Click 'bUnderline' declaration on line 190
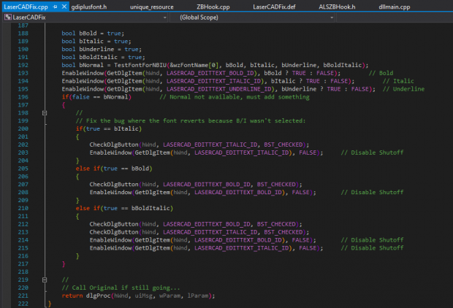Screen dimensions: 453x308 point(96,50)
